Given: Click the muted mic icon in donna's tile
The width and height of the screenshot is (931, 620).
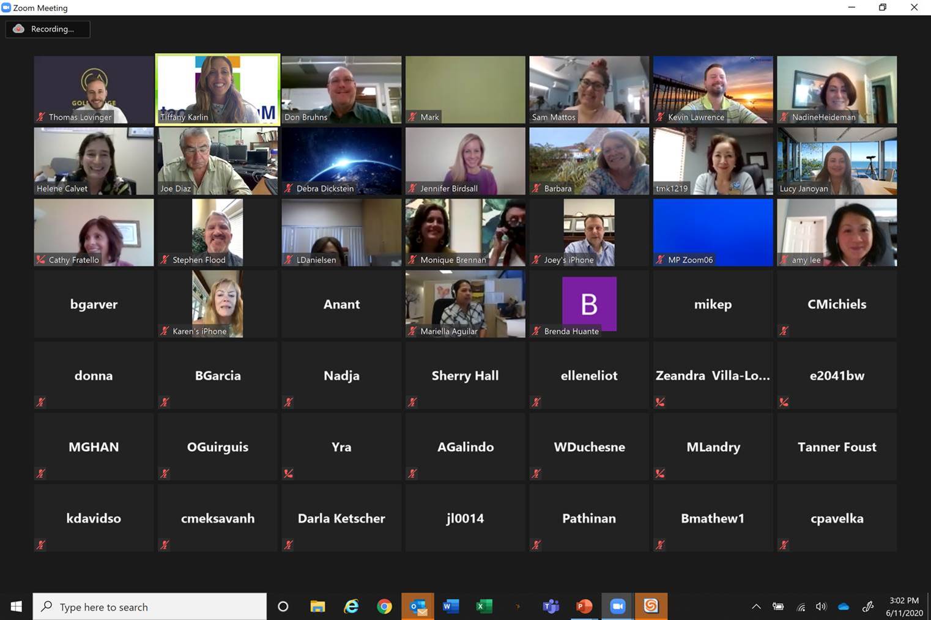Looking at the screenshot, I should tap(41, 402).
